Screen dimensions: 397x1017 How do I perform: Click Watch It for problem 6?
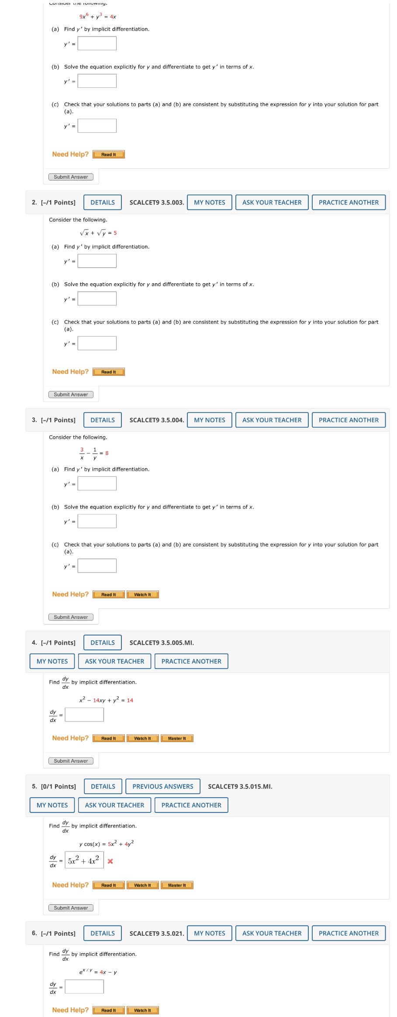[x=143, y=1010]
